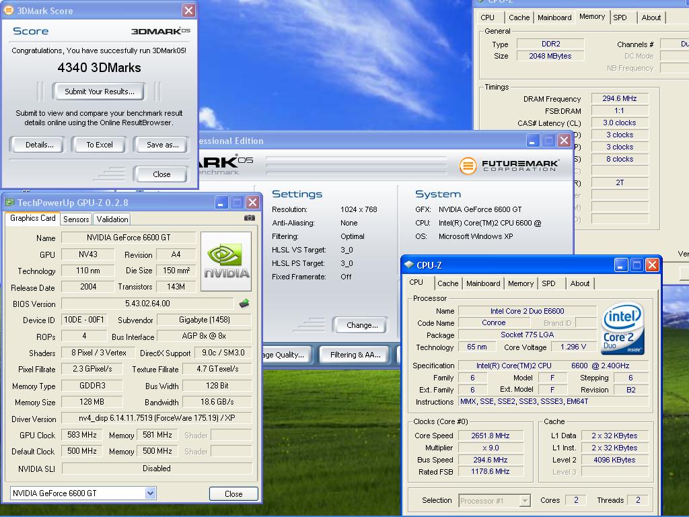Close the 3DMark05 main window with X
The image size is (689, 517).
[x=565, y=141]
